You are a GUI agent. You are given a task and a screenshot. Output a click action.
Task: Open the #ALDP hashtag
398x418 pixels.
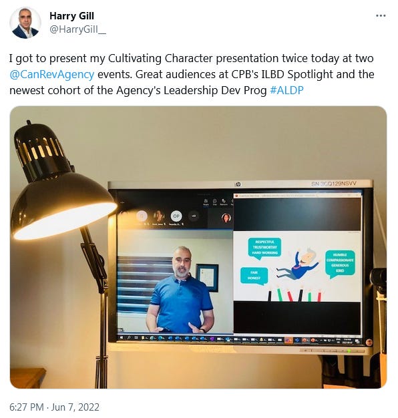tap(286, 90)
